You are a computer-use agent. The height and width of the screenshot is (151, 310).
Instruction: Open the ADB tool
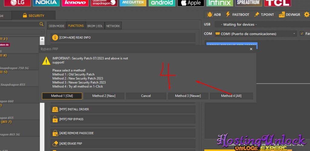214,15
